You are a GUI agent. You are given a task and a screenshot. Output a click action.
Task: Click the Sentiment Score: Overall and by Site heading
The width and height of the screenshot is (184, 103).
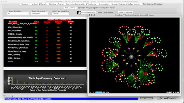(x=60, y=20)
